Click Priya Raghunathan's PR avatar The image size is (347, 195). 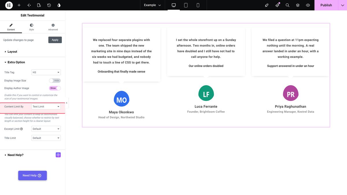click(x=291, y=93)
